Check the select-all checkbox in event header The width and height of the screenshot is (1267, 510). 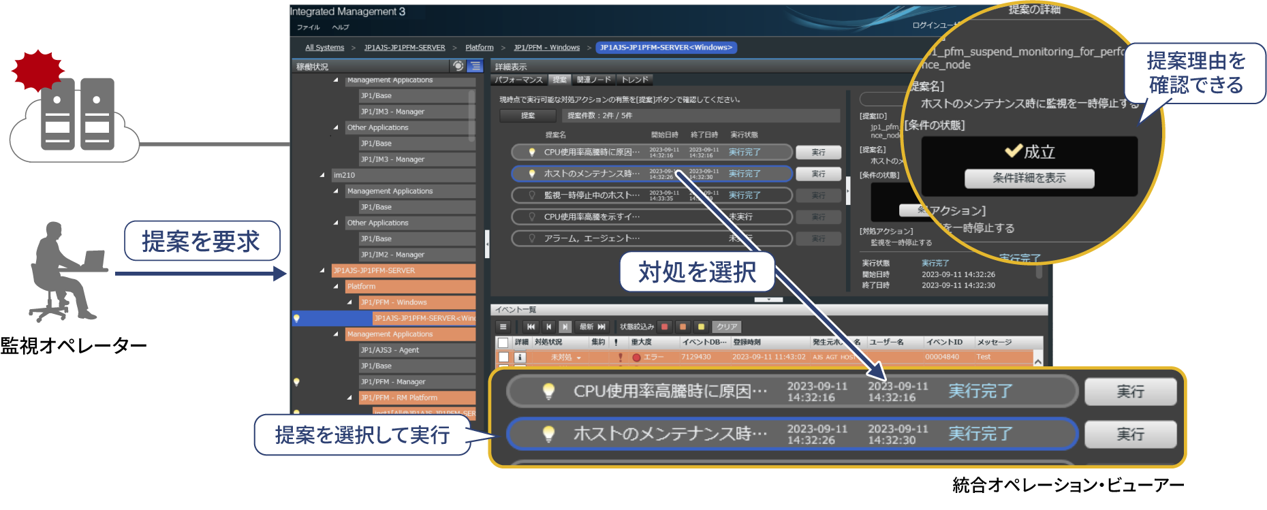coord(503,342)
